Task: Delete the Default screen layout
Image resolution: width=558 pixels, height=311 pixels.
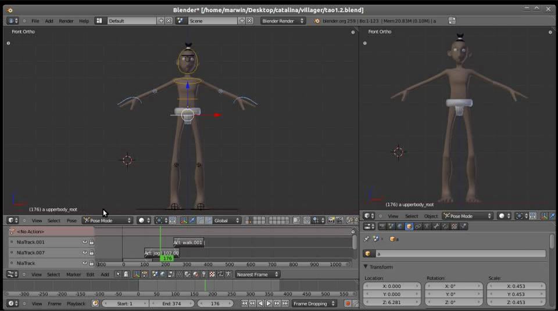Action: tap(169, 21)
